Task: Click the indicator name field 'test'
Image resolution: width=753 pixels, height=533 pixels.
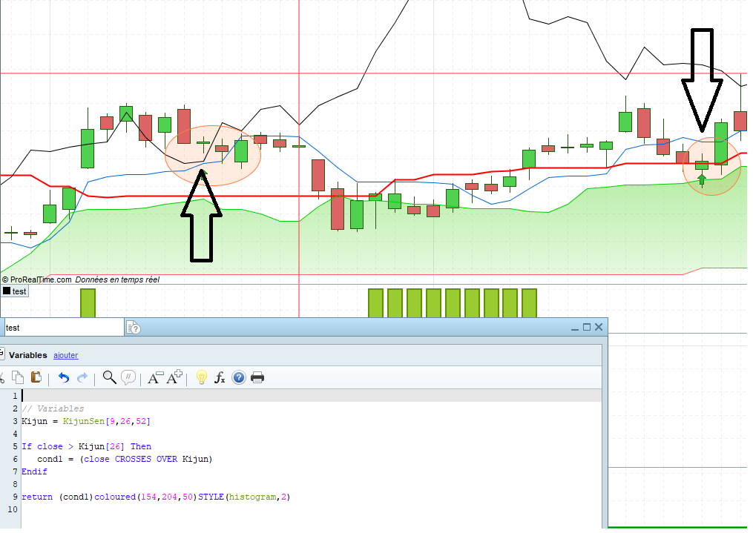Action: click(x=63, y=328)
